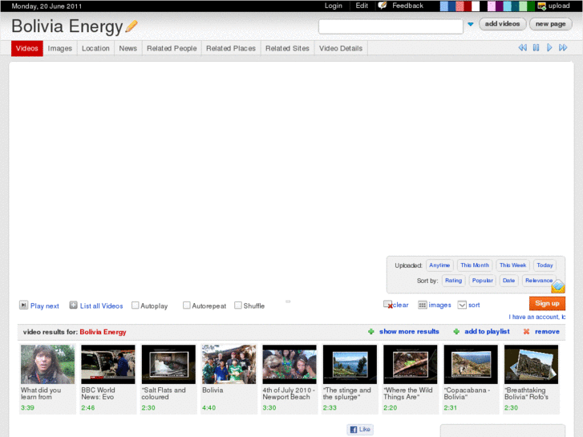Filter uploads by This Month

[475, 265]
